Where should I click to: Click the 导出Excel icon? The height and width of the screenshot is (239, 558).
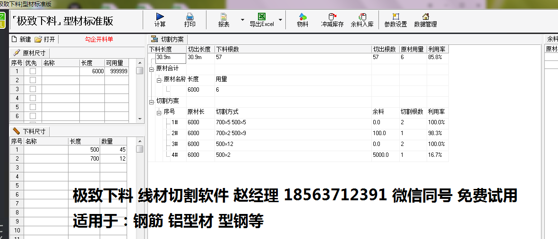(261, 17)
